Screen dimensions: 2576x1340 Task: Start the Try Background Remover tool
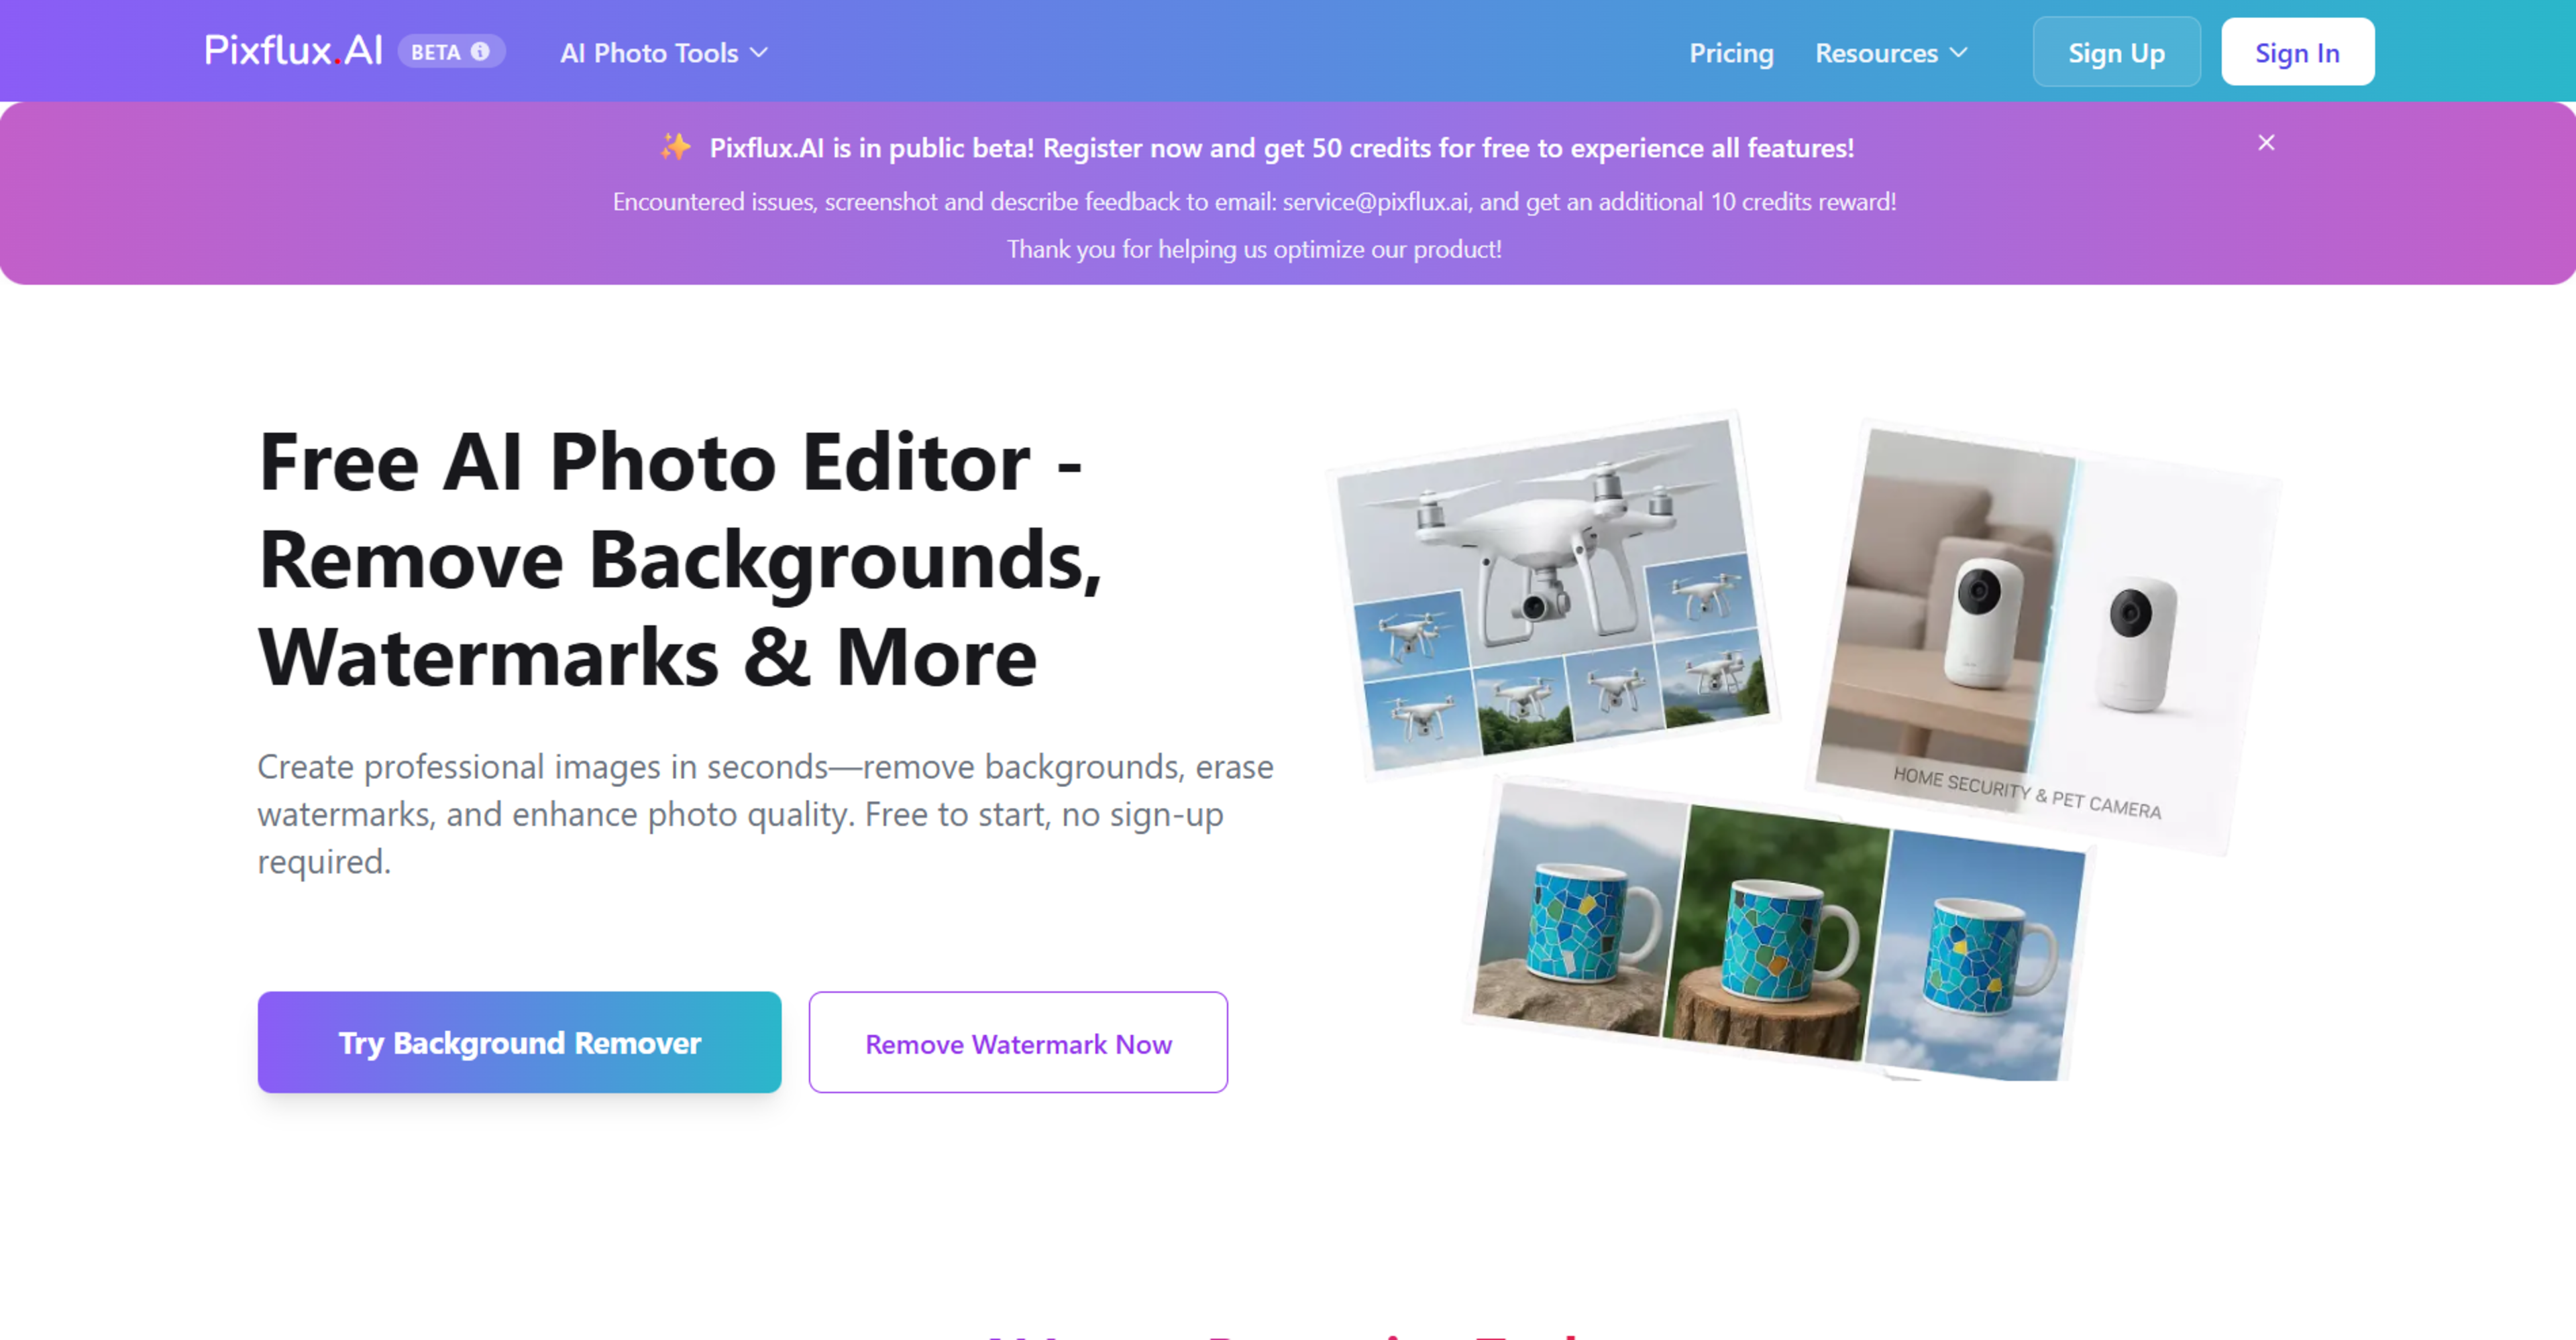point(519,1042)
